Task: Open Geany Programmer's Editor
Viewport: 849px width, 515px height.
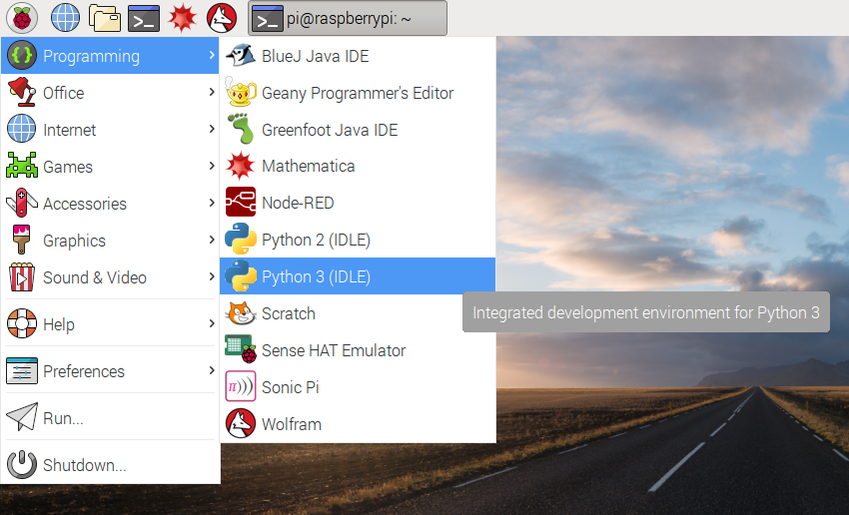Action: click(x=358, y=93)
